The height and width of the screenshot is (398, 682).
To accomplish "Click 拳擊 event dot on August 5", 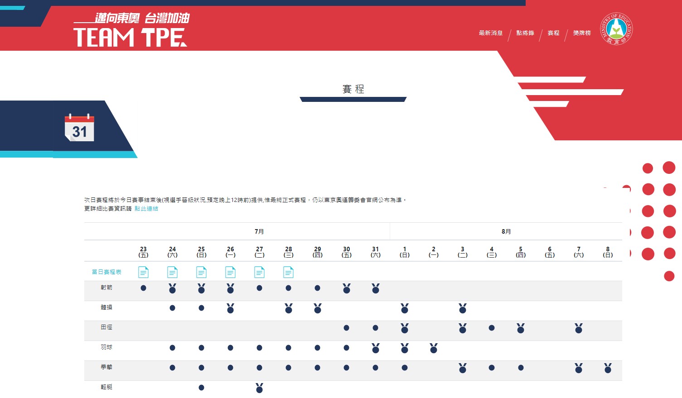I will point(521,368).
